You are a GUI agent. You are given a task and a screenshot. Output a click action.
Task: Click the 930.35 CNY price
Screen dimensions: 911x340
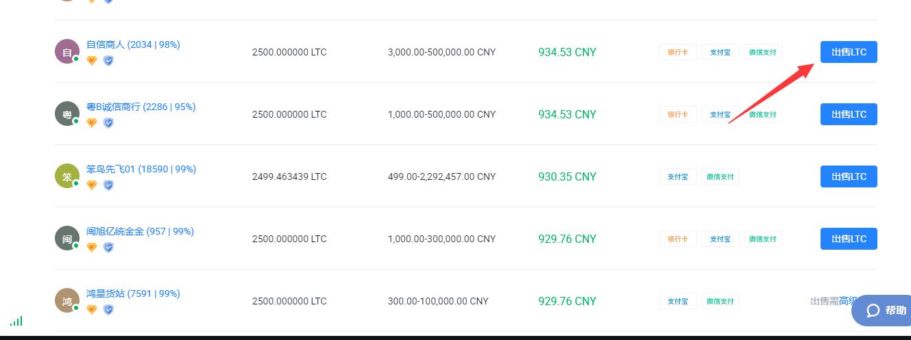click(567, 176)
